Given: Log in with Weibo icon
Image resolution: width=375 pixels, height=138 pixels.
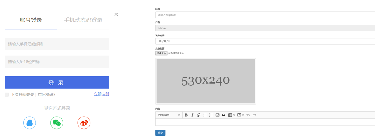Looking at the screenshot, I should [84, 123].
